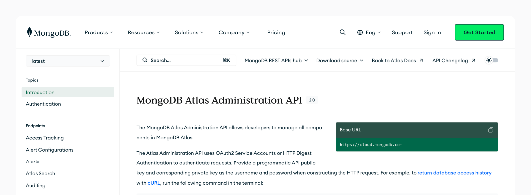Open the Solutions menu

click(x=189, y=32)
